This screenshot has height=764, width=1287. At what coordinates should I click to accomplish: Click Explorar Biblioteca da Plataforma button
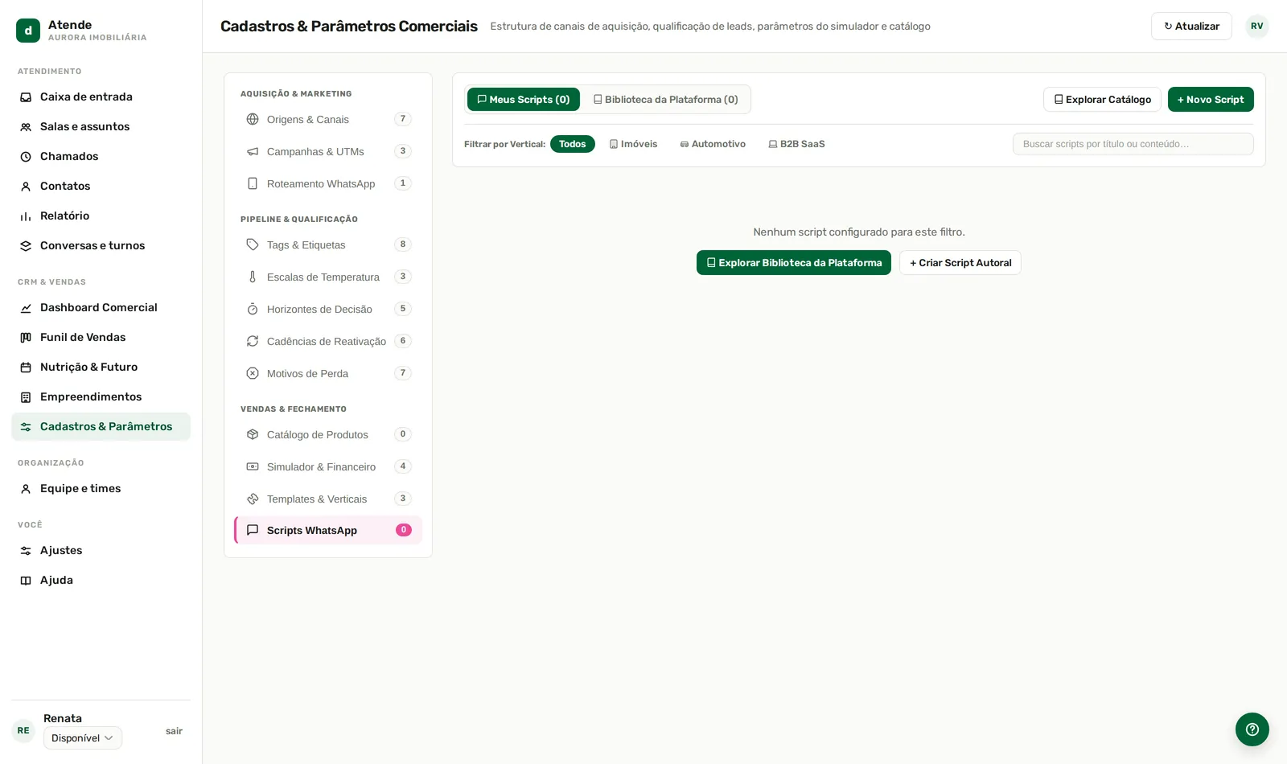tap(794, 263)
